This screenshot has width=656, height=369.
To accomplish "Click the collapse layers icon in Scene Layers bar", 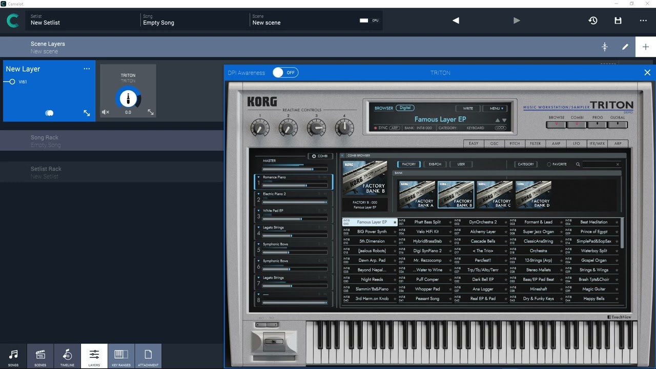I will [x=605, y=47].
